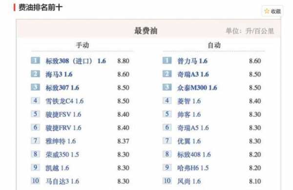Select the 标致307 1.6 entry
The image size is (293, 190).
tap(63, 88)
